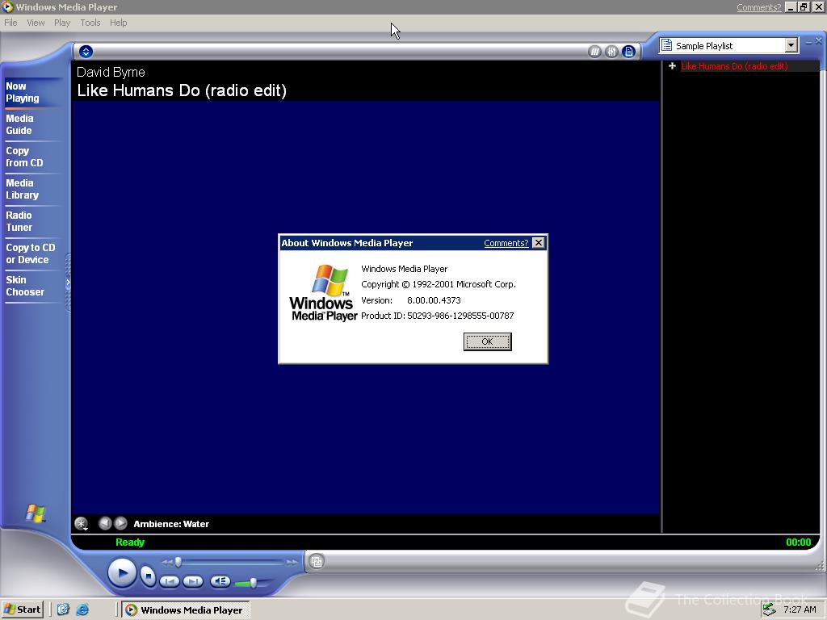Open the Sample Playlist dropdown
Screen dimensions: 827x620
[791, 45]
